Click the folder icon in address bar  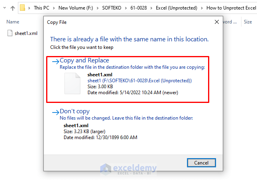(x=23, y=8)
